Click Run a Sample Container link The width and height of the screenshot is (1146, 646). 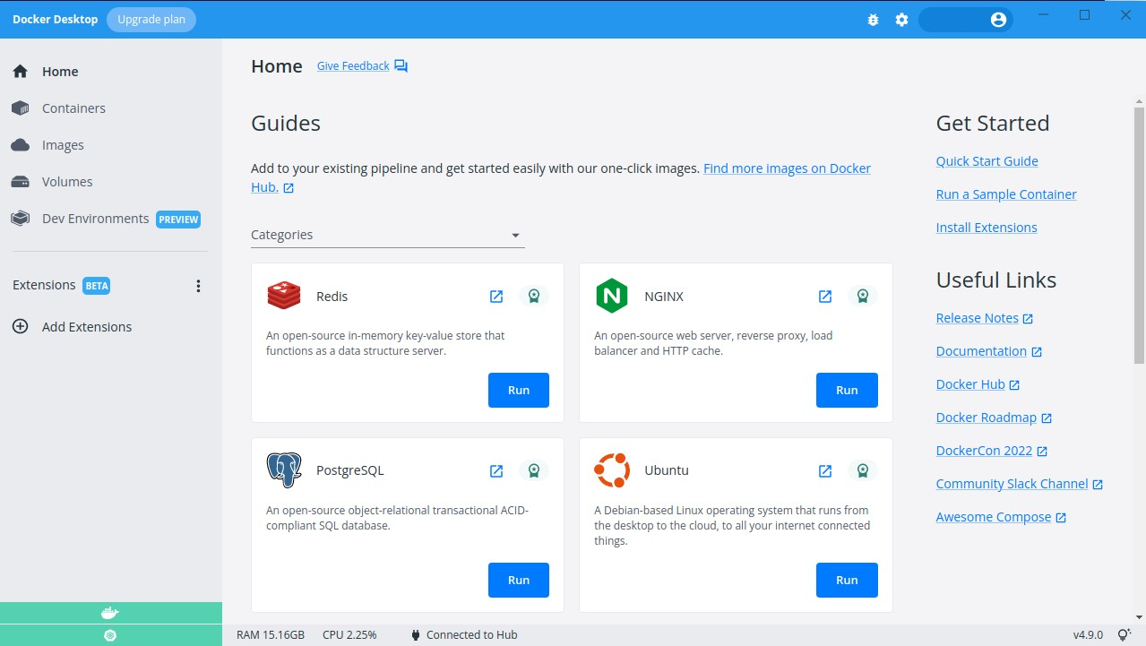(1006, 194)
